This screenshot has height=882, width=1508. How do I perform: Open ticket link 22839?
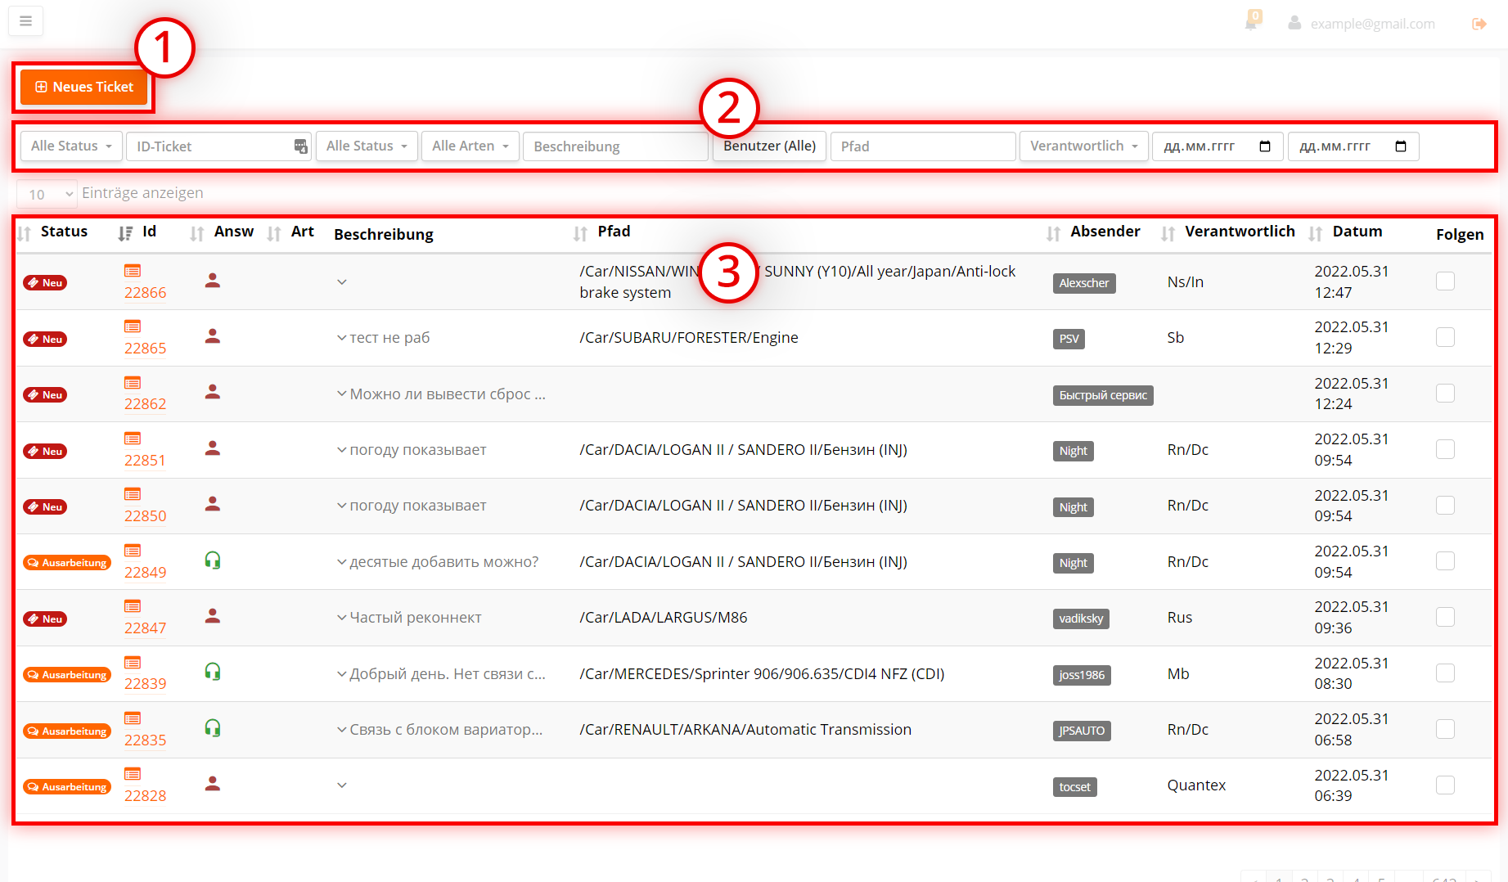(145, 684)
